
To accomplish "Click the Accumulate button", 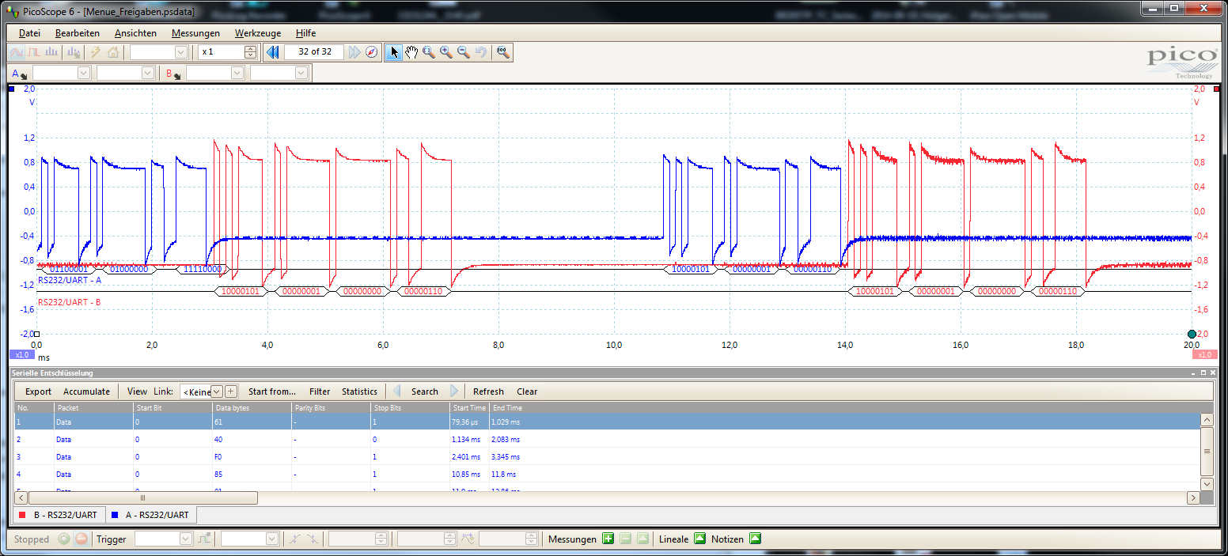I will click(86, 391).
